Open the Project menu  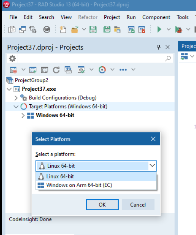pyautogui.click(x=112, y=17)
